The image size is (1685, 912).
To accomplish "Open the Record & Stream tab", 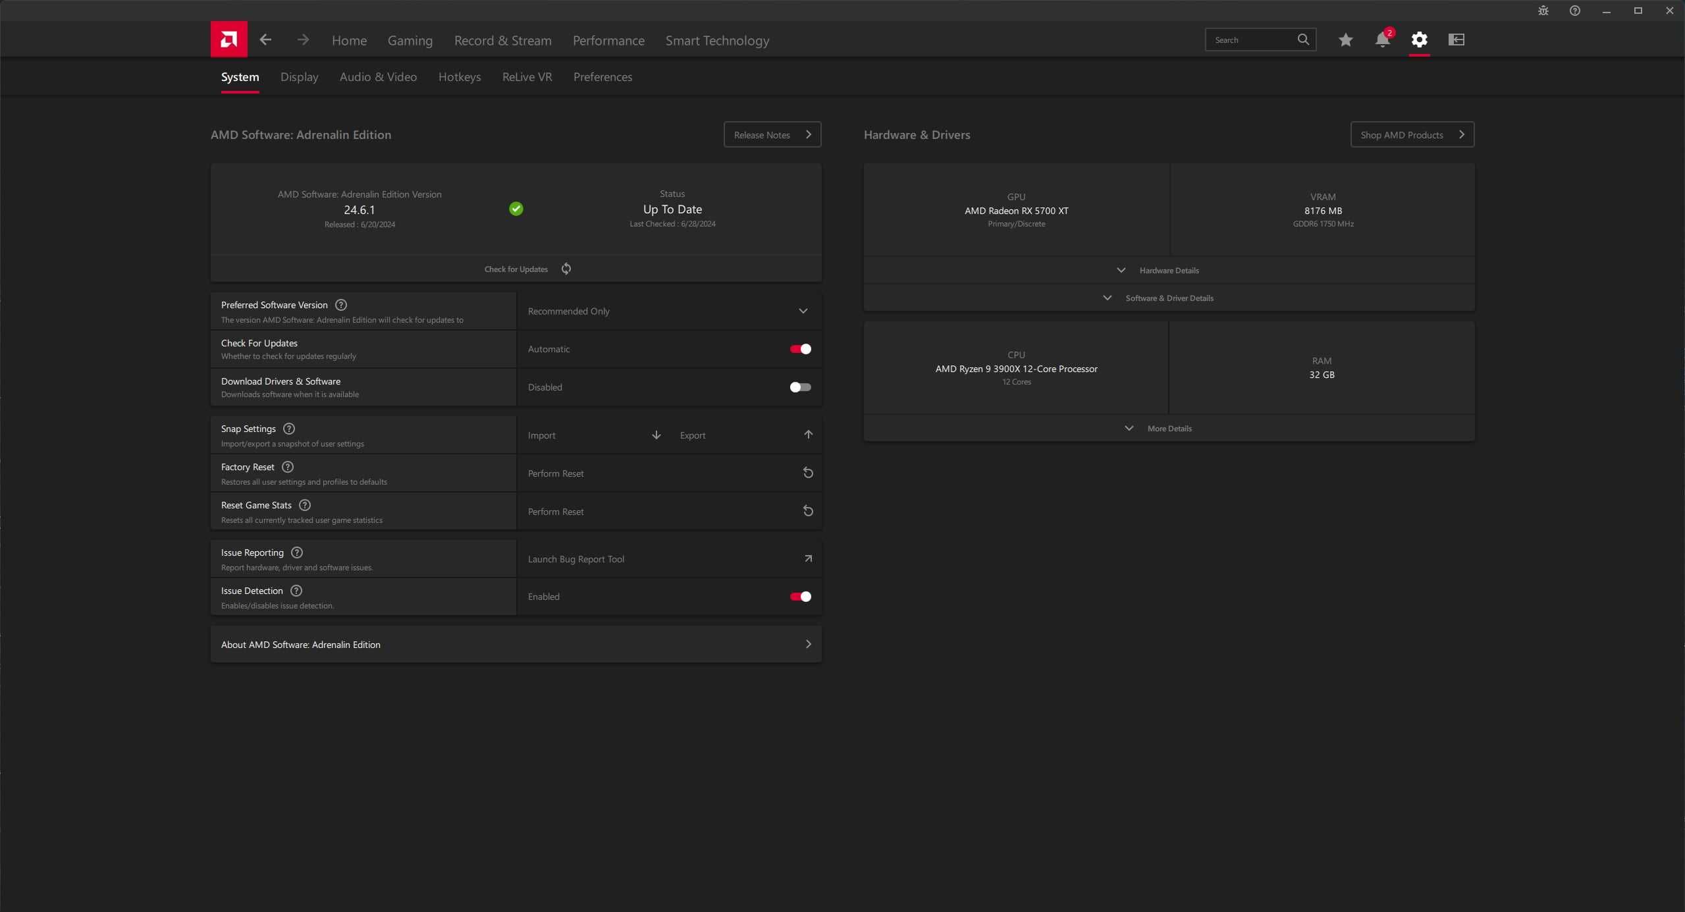I will [x=502, y=41].
